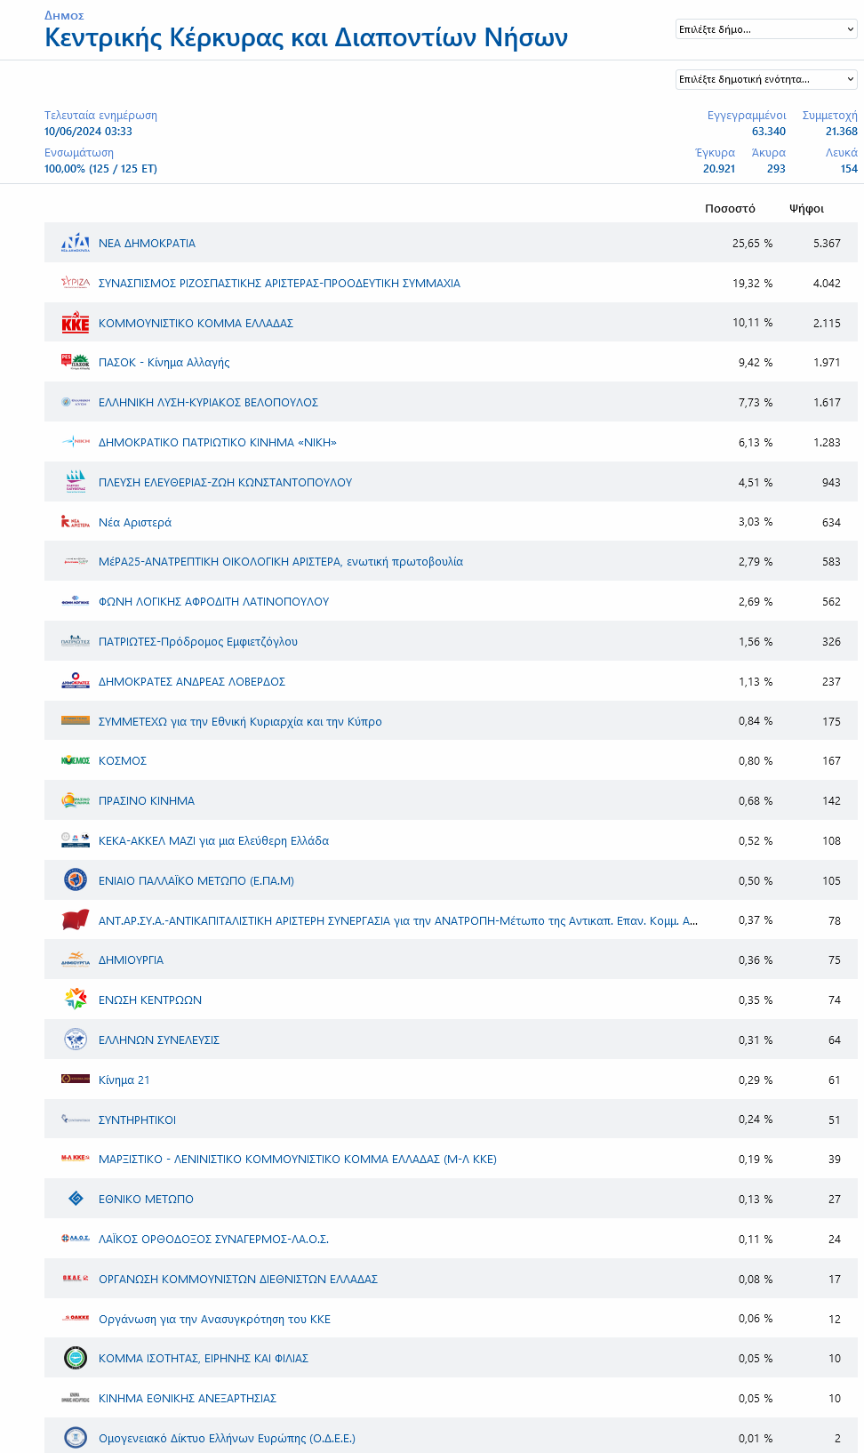Open the ΦΩΝΗ ΛΟΓΙΚΗΣ ΑΦΡΟΔΙΤΗ ΛΑΤΙΝΟΠΟΥΛΟΥ link

pos(213,602)
